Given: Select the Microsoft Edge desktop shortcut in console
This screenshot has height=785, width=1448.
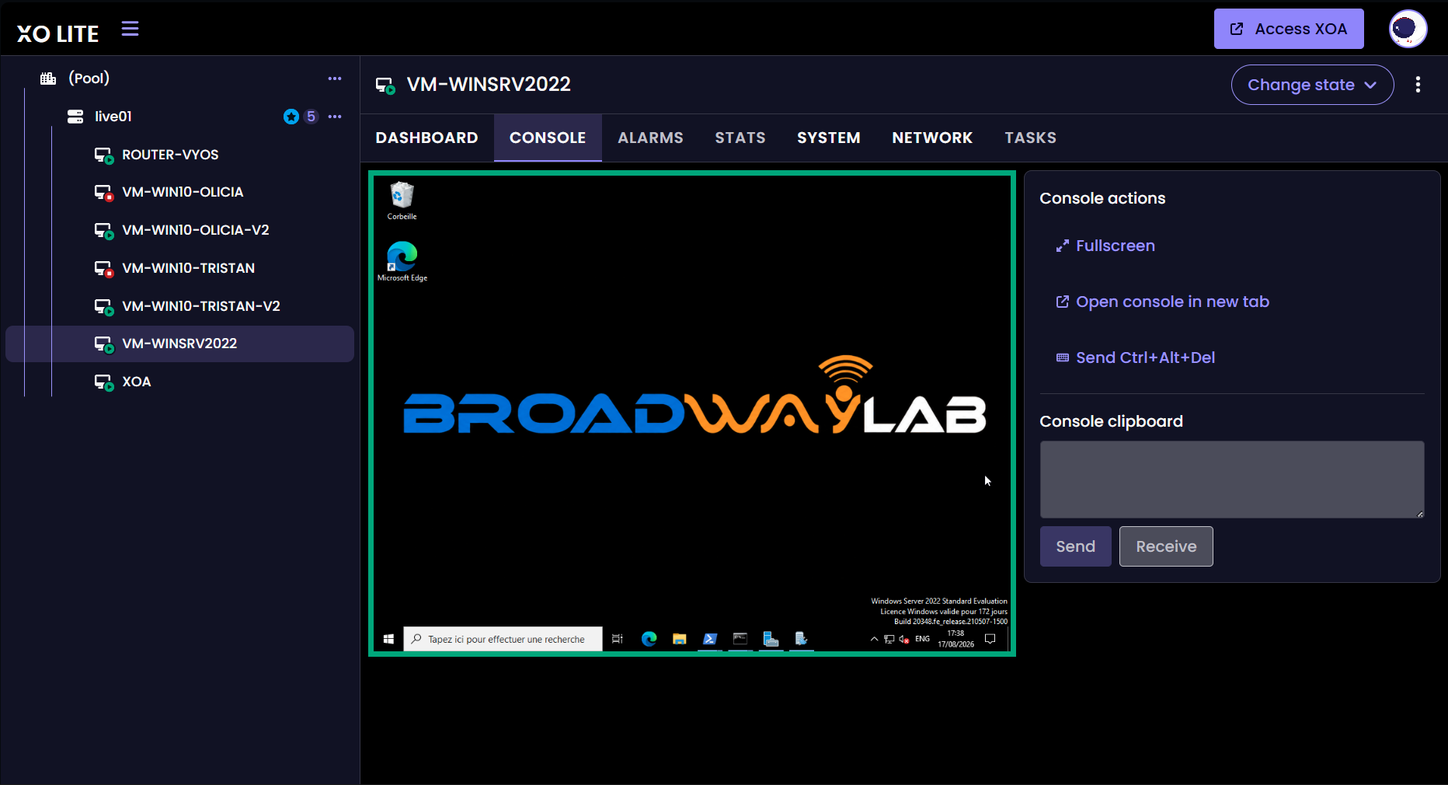Looking at the screenshot, I should (402, 262).
